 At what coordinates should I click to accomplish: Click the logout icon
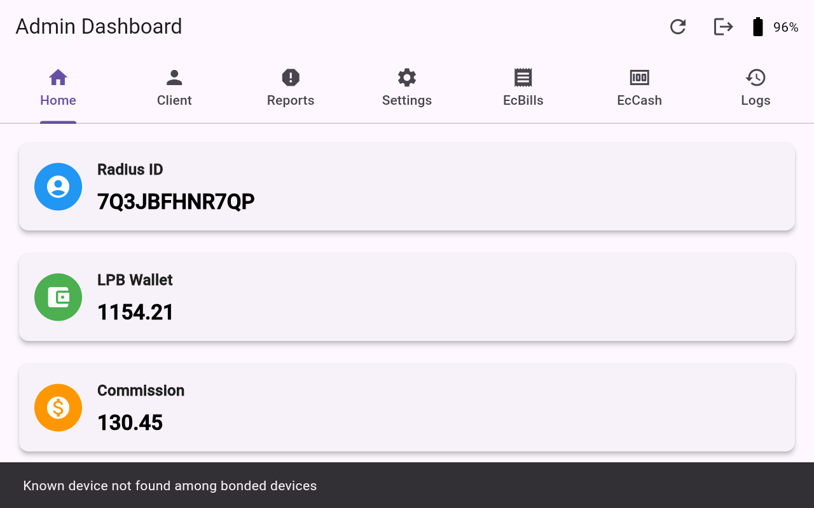[723, 27]
